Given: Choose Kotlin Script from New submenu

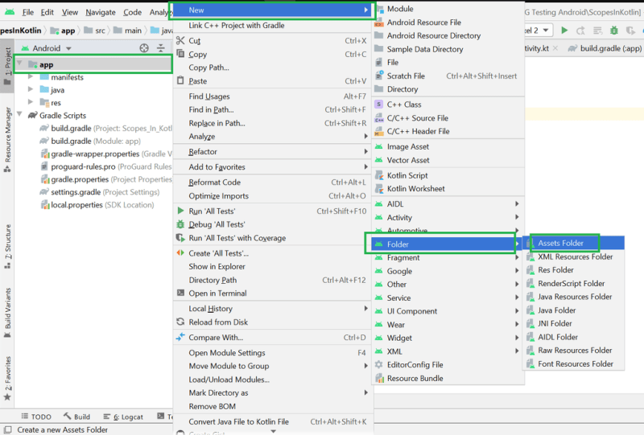Looking at the screenshot, I should [x=448, y=175].
